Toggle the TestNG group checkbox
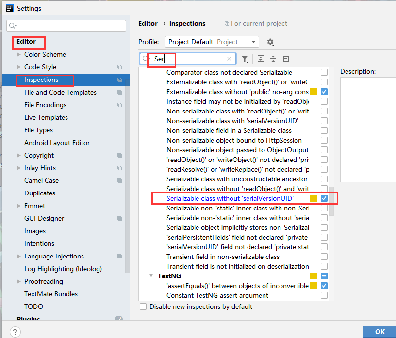The image size is (396, 338). point(324,276)
